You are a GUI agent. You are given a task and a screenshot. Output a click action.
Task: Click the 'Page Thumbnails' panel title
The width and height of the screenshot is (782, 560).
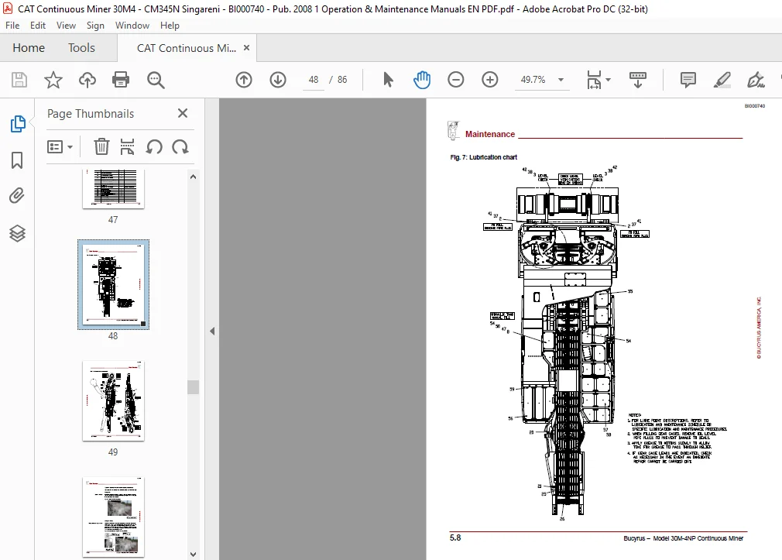91,114
